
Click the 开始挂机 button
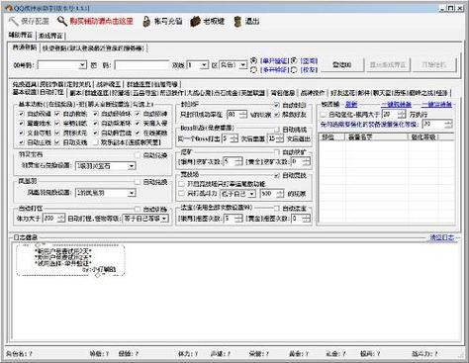pyautogui.click(x=434, y=65)
